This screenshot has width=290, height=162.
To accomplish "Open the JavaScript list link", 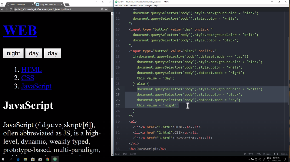I will coord(36,86).
